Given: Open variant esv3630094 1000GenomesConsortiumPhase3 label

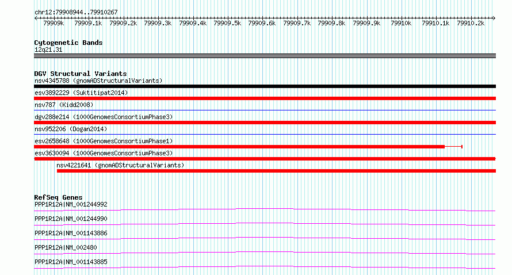Looking at the screenshot, I should tap(104, 153).
